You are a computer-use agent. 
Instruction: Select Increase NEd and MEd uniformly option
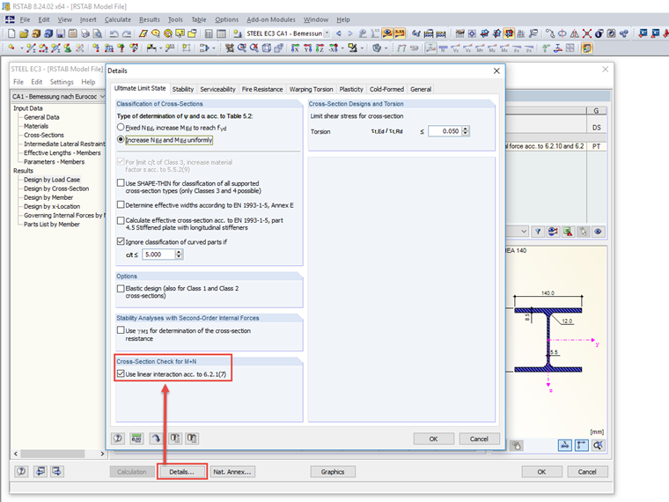click(121, 139)
